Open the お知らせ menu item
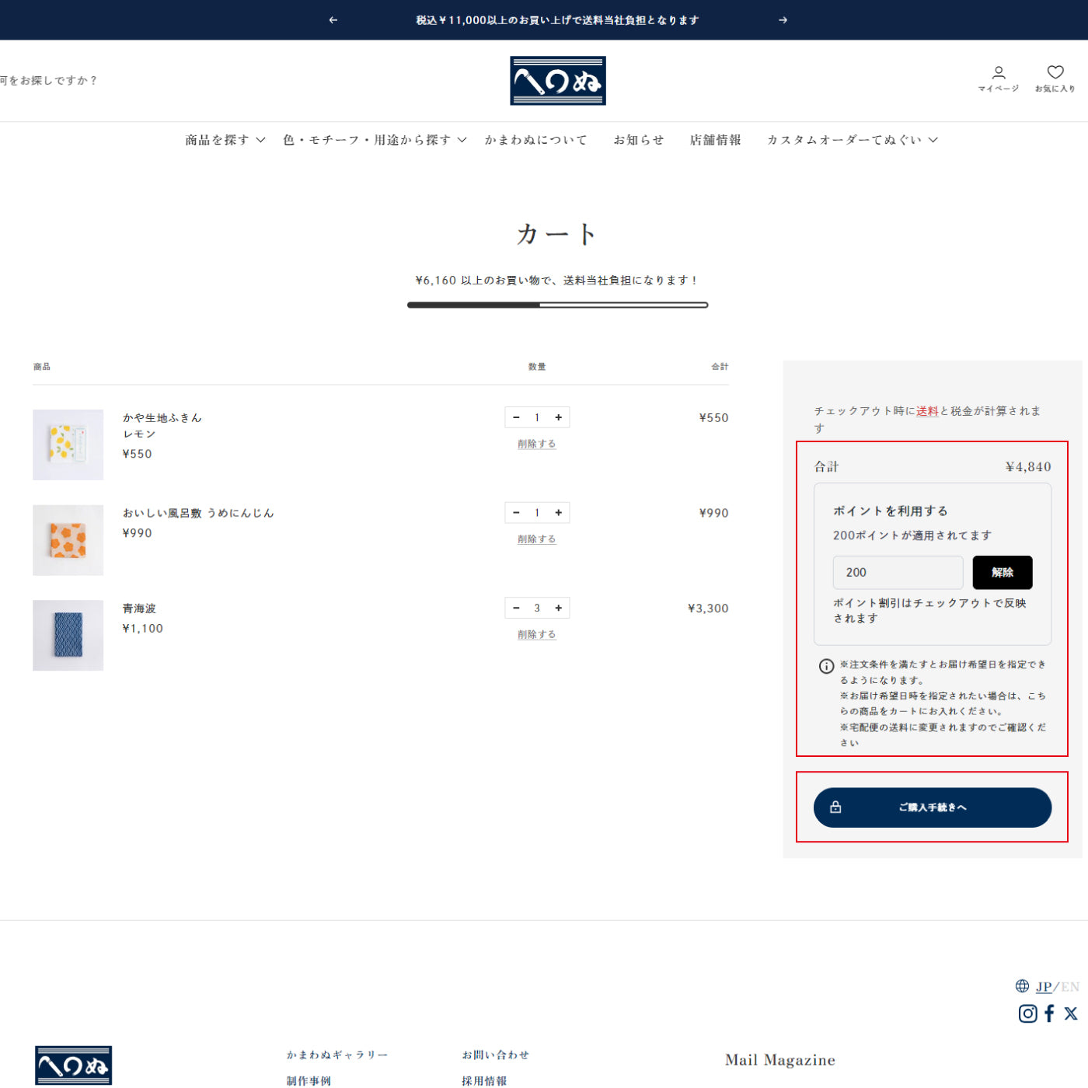1088x1088 pixels. pos(638,140)
